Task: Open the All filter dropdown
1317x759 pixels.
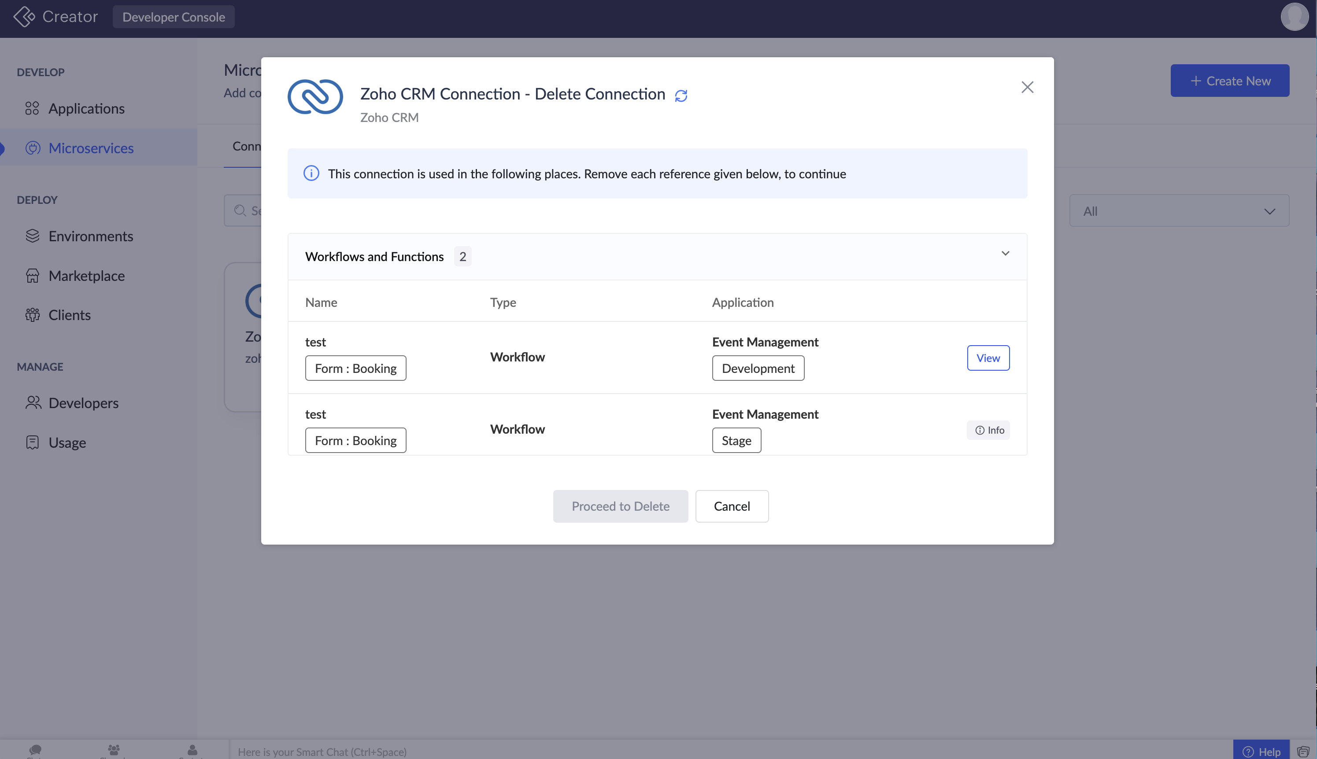Action: [x=1178, y=210]
